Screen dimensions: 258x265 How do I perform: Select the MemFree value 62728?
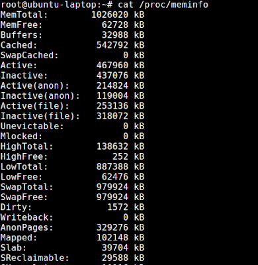pyautogui.click(x=114, y=25)
